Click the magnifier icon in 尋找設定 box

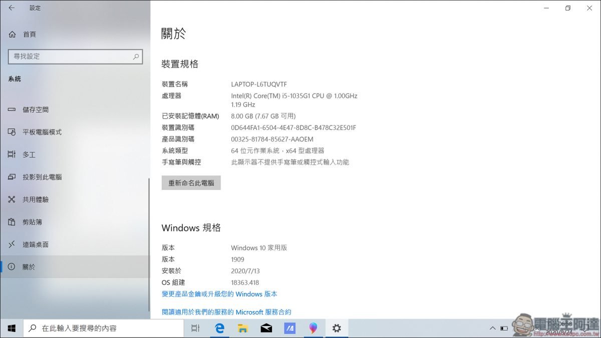pos(136,57)
